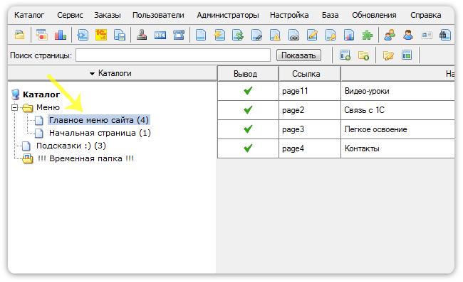Image resolution: width=463 pixels, height=282 pixels.
Task: Click the add folder plus icon
Action: click(x=363, y=55)
